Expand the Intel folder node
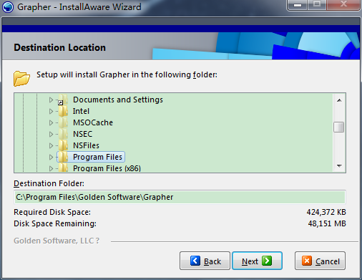 (51, 111)
